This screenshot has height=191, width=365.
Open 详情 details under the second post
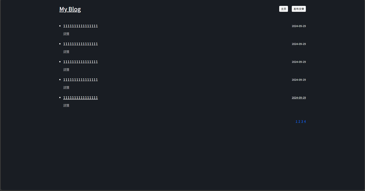(66, 52)
